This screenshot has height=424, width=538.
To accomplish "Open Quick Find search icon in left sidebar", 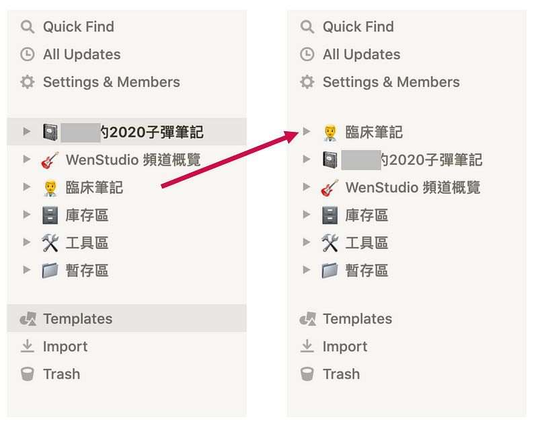I will pyautogui.click(x=27, y=27).
